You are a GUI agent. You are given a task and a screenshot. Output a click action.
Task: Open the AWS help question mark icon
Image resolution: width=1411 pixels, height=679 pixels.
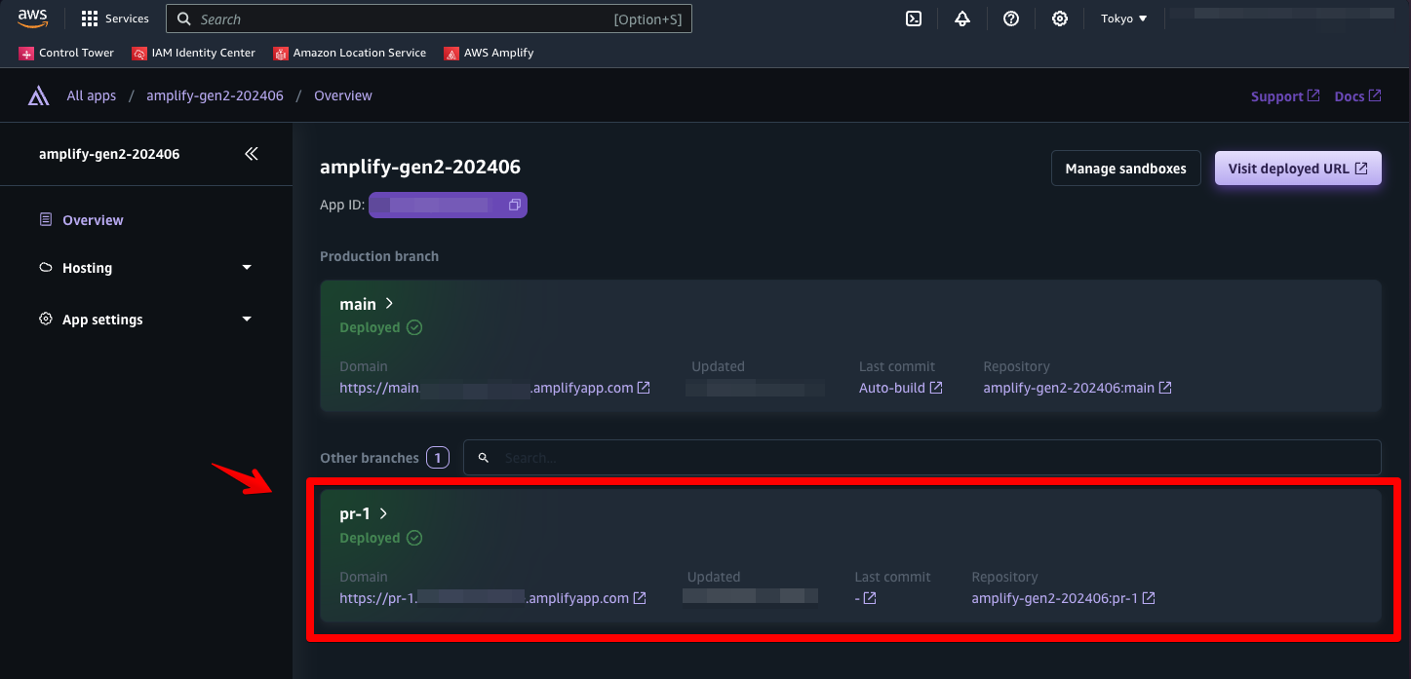click(x=1011, y=19)
